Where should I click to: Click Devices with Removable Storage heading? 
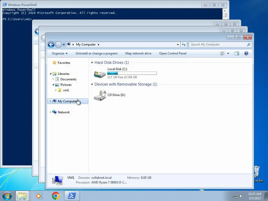126,84
